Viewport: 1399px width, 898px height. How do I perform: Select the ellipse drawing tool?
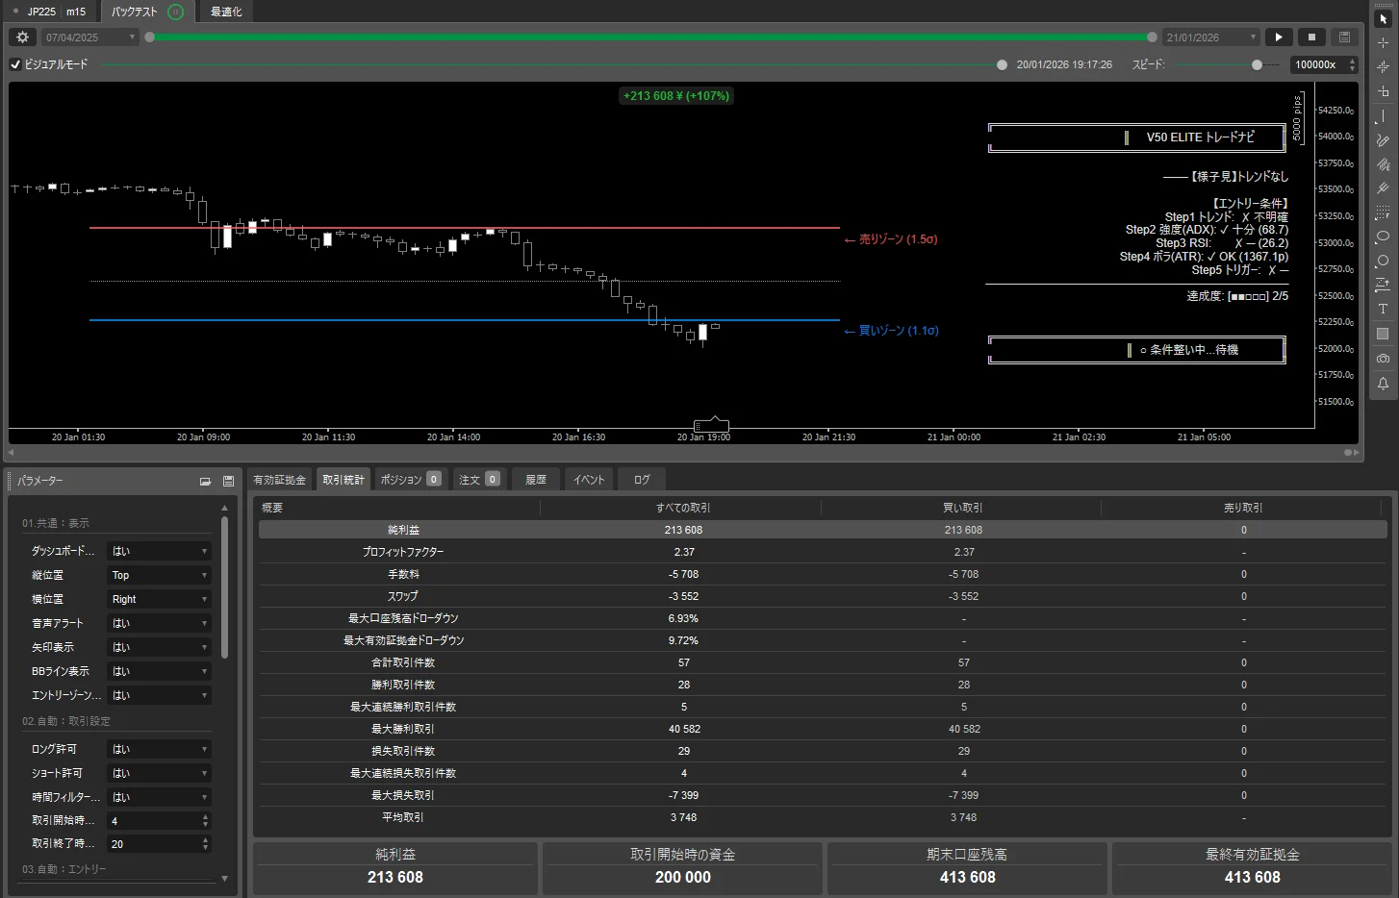(x=1383, y=237)
